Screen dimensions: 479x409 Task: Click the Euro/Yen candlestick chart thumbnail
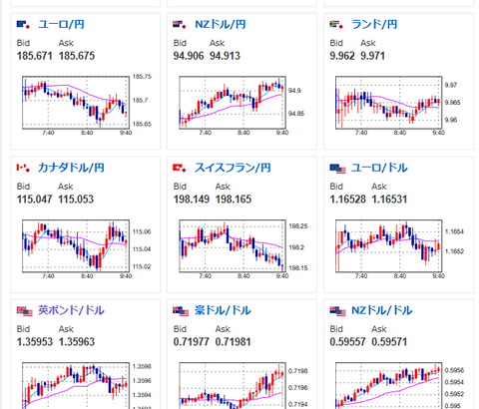point(87,106)
